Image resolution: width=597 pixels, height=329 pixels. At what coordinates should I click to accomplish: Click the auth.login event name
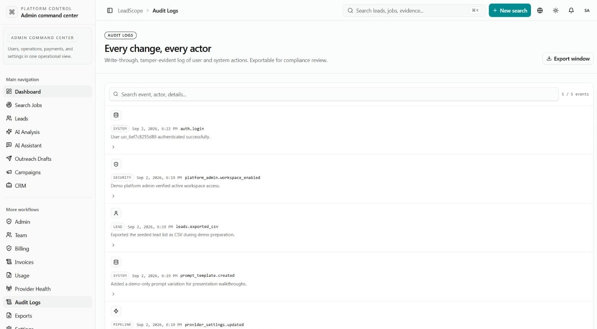[192, 129]
